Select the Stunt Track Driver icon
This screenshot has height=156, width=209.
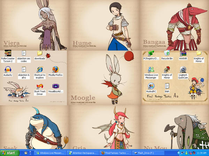pyautogui.click(x=39, y=86)
